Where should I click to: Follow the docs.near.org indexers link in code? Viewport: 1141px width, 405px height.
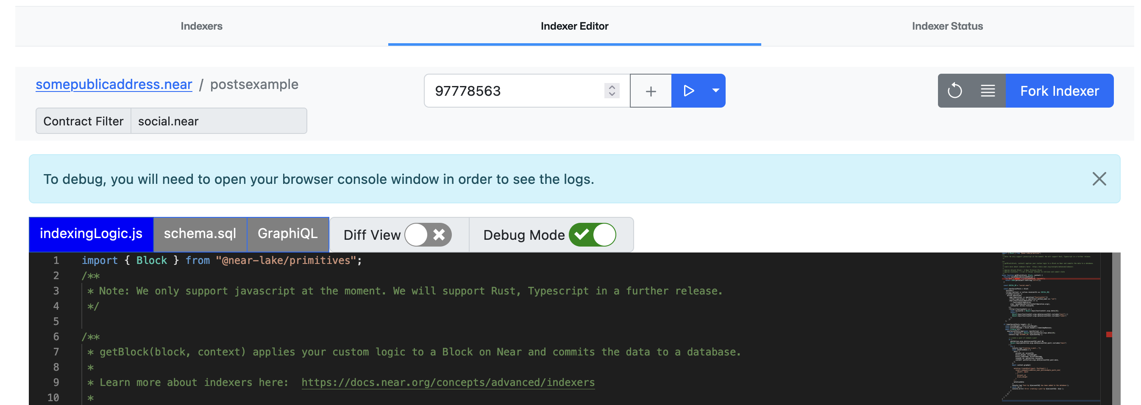point(448,383)
